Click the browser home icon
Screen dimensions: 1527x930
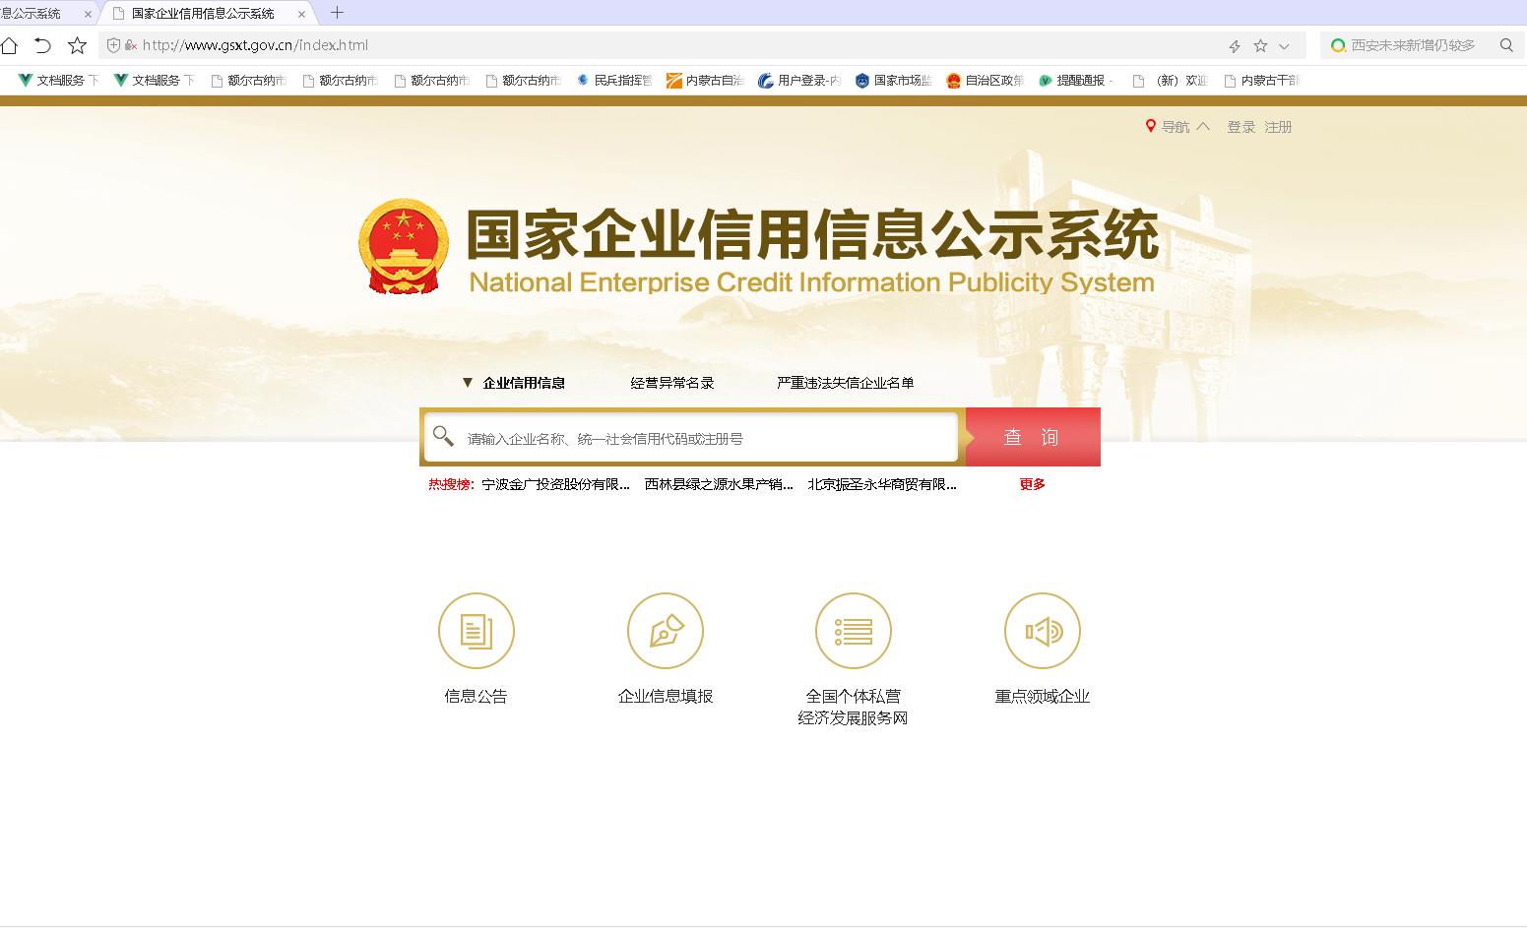[9, 45]
